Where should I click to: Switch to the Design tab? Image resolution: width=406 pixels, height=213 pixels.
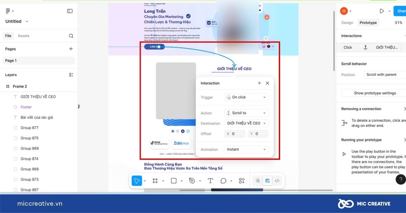347,23
